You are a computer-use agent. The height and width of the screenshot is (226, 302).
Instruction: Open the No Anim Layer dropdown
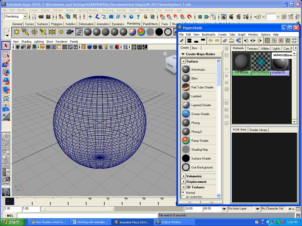[224, 209]
